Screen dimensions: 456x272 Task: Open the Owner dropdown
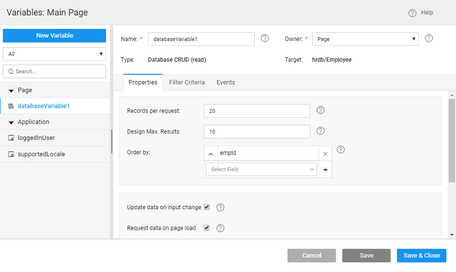pyautogui.click(x=365, y=39)
